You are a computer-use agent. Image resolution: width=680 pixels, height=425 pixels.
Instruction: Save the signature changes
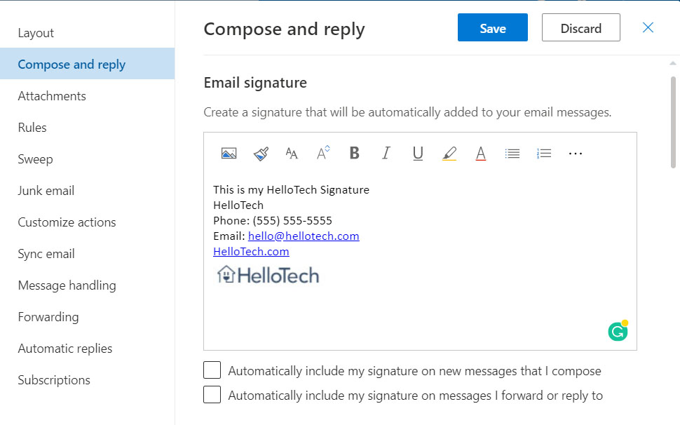[493, 28]
